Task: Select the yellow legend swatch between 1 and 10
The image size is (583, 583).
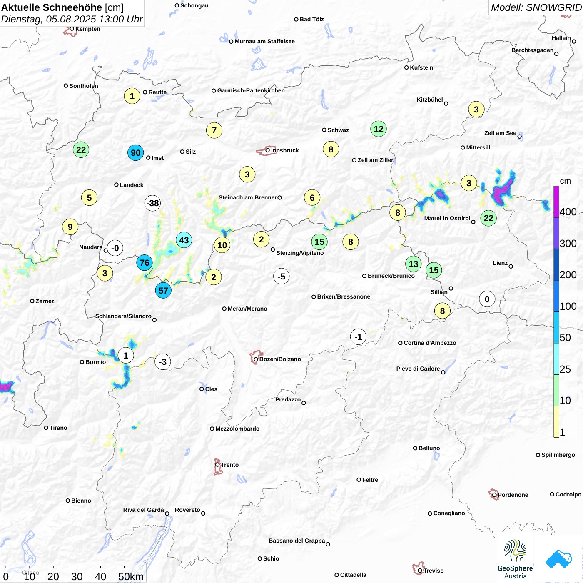Action: [x=556, y=421]
